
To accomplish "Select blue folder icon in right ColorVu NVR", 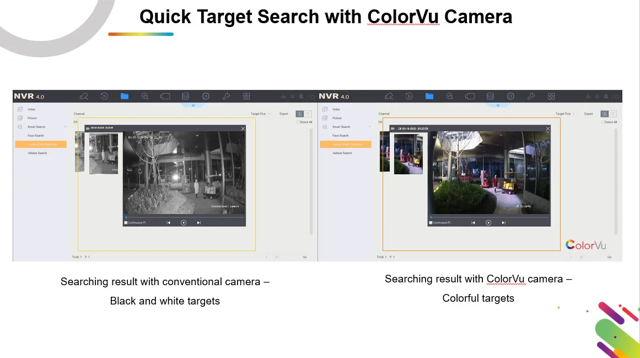I will pos(429,96).
